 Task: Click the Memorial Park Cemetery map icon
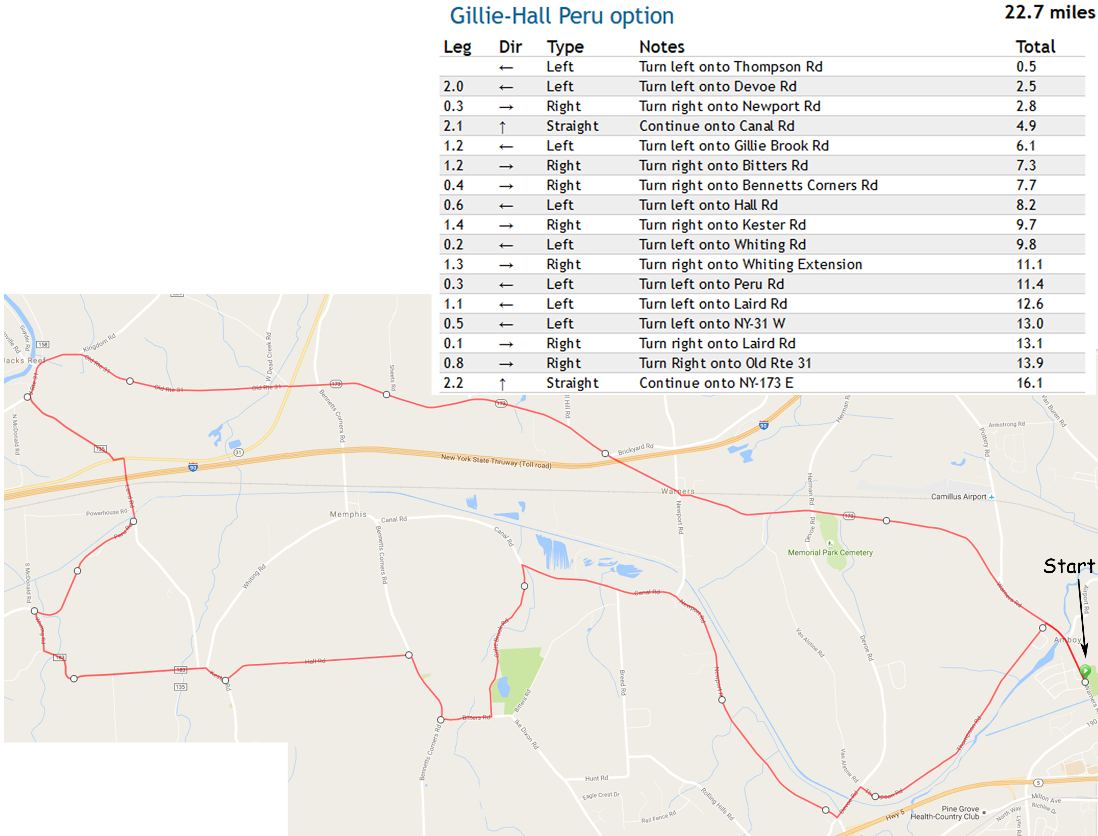click(x=830, y=543)
